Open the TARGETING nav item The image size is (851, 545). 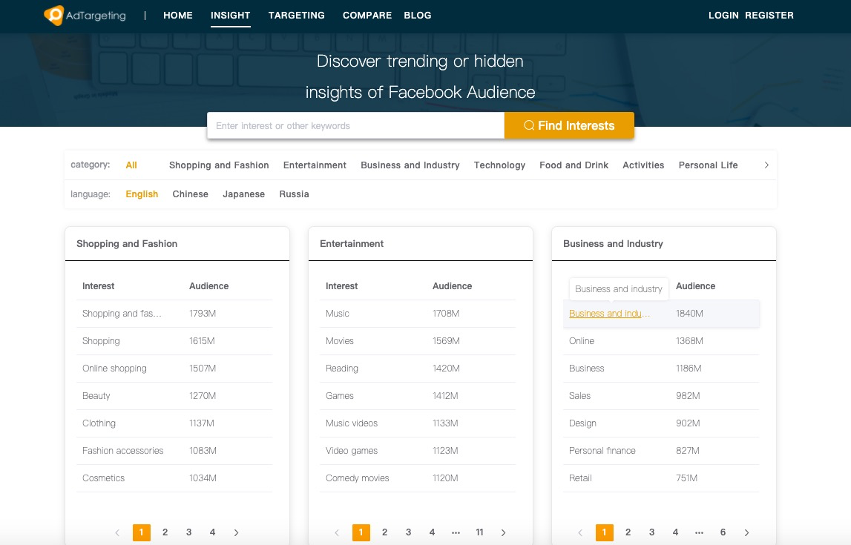pos(296,15)
